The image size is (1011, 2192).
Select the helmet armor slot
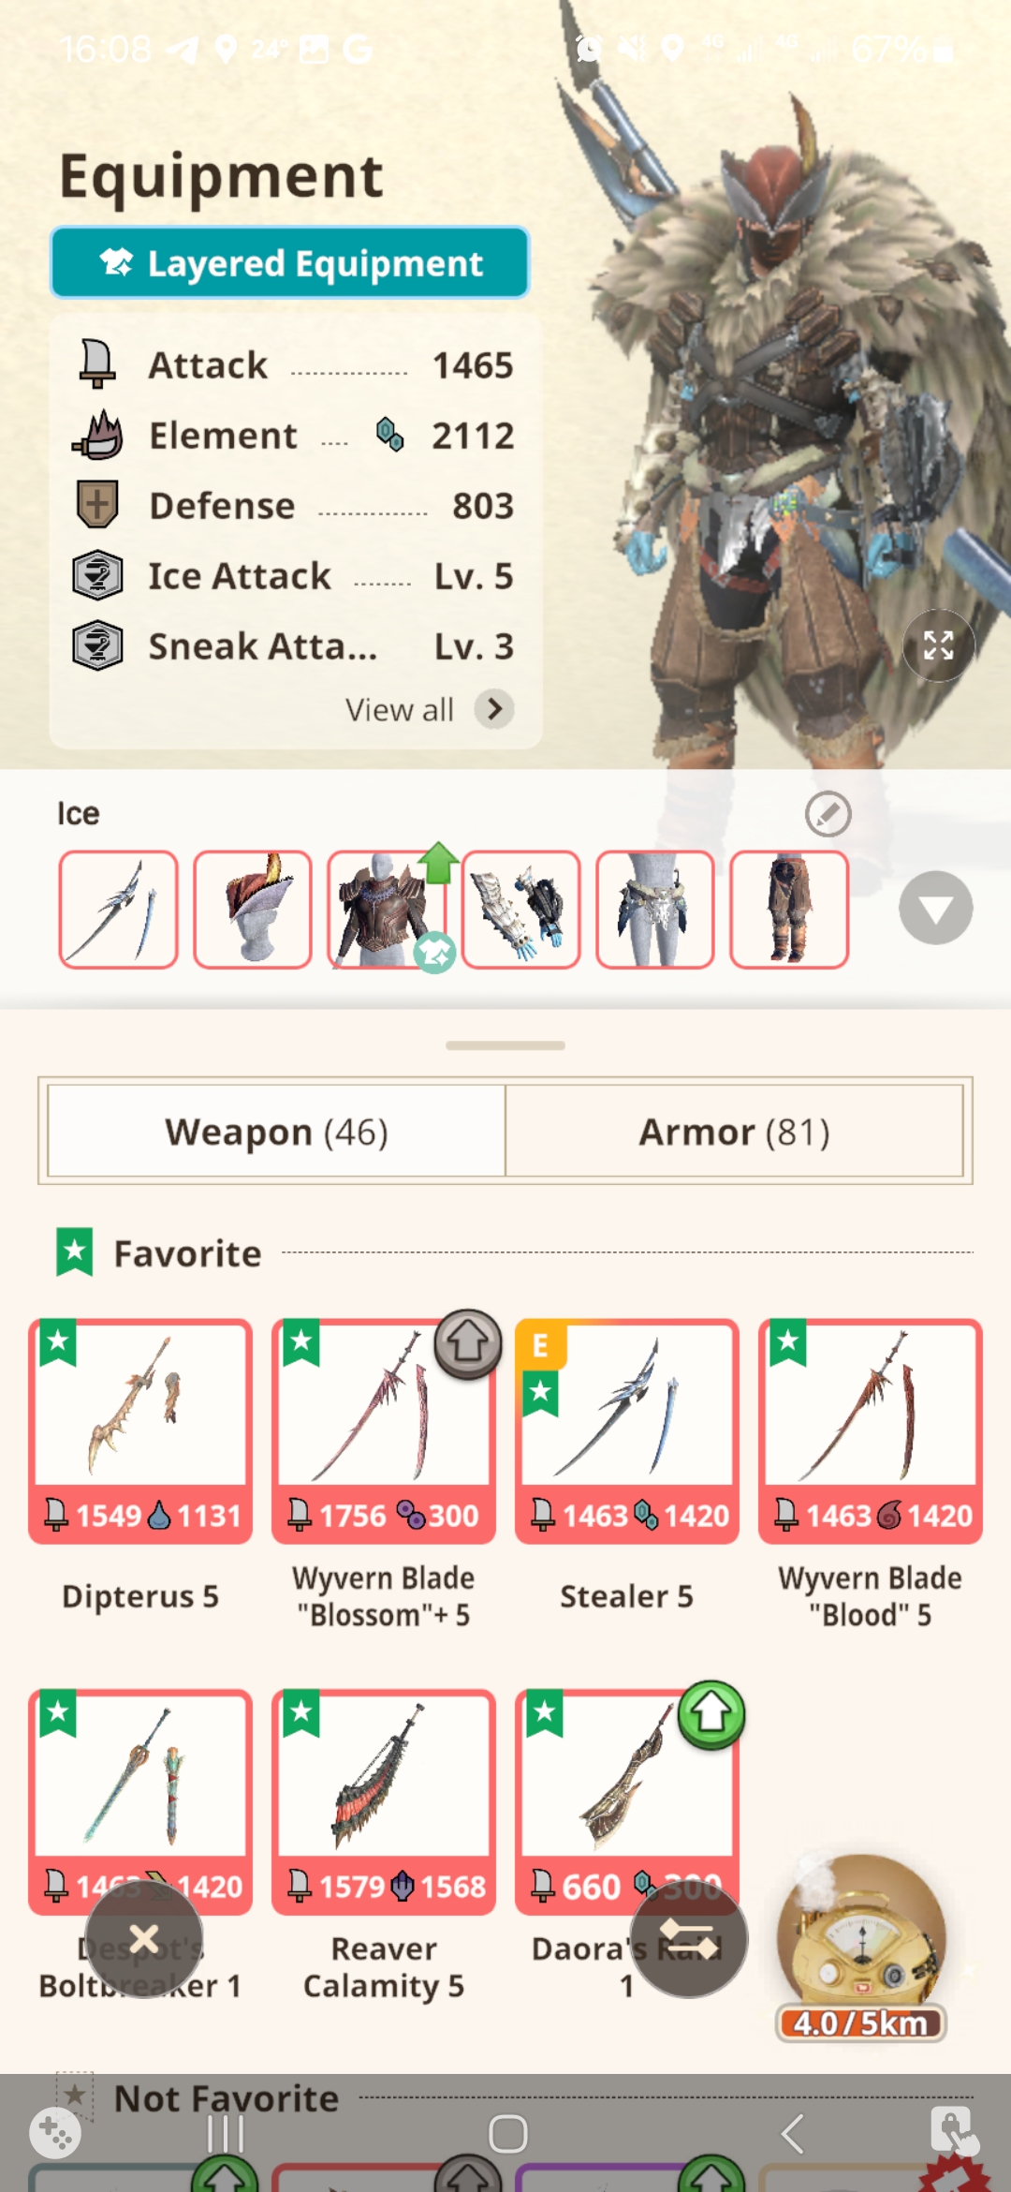click(x=252, y=910)
